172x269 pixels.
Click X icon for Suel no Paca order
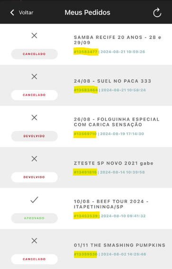pos(34,76)
